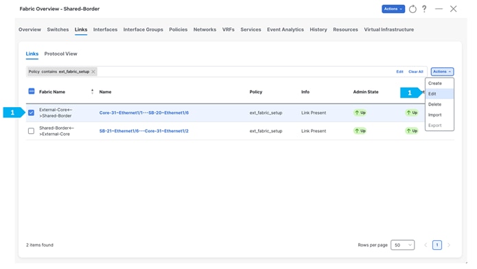Click the Link Present cell for Core-31 row

pos(314,113)
